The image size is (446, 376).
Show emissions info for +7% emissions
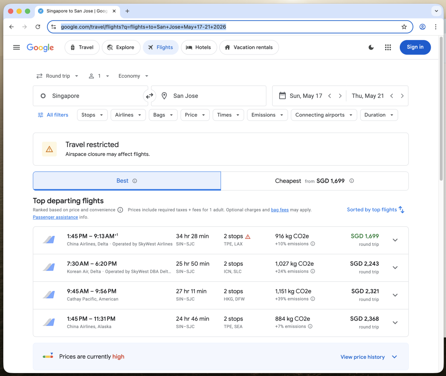point(310,326)
